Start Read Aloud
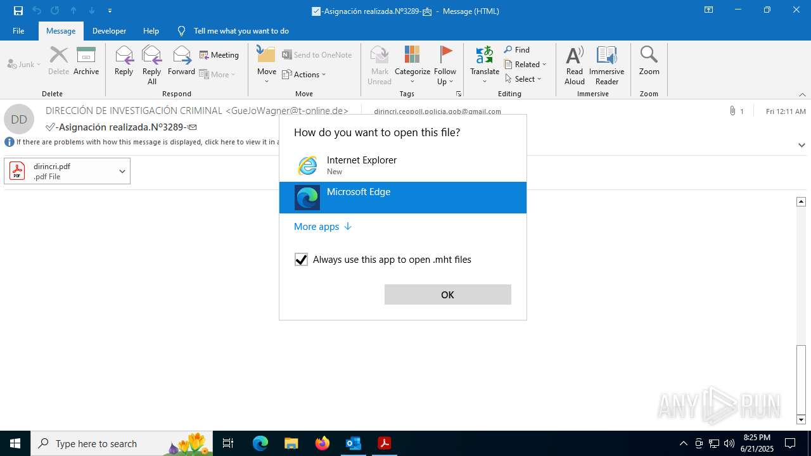The height and width of the screenshot is (456, 811). click(575, 65)
